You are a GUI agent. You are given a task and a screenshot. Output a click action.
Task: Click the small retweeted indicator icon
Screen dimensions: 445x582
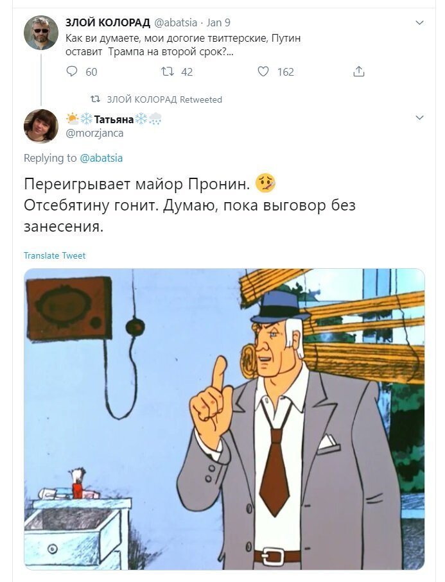pyautogui.click(x=96, y=99)
